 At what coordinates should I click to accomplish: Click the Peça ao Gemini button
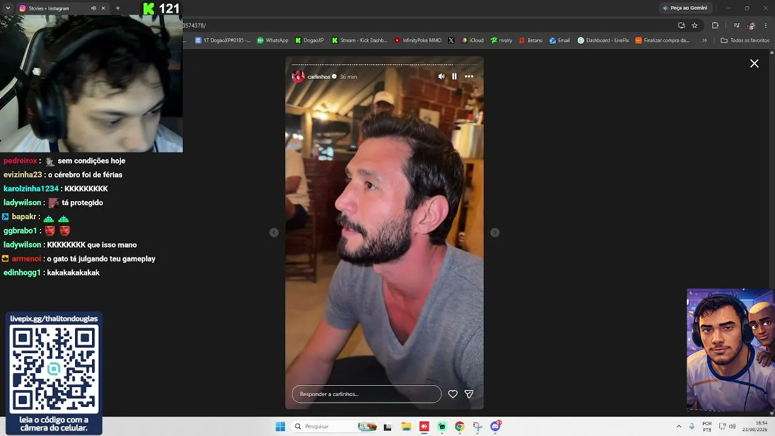(685, 8)
